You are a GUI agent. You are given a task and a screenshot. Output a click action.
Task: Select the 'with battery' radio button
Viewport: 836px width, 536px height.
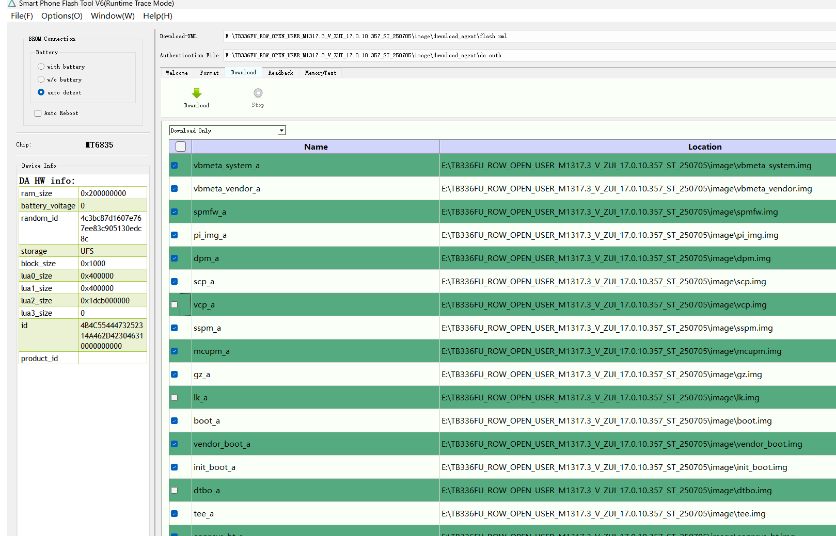(x=41, y=67)
